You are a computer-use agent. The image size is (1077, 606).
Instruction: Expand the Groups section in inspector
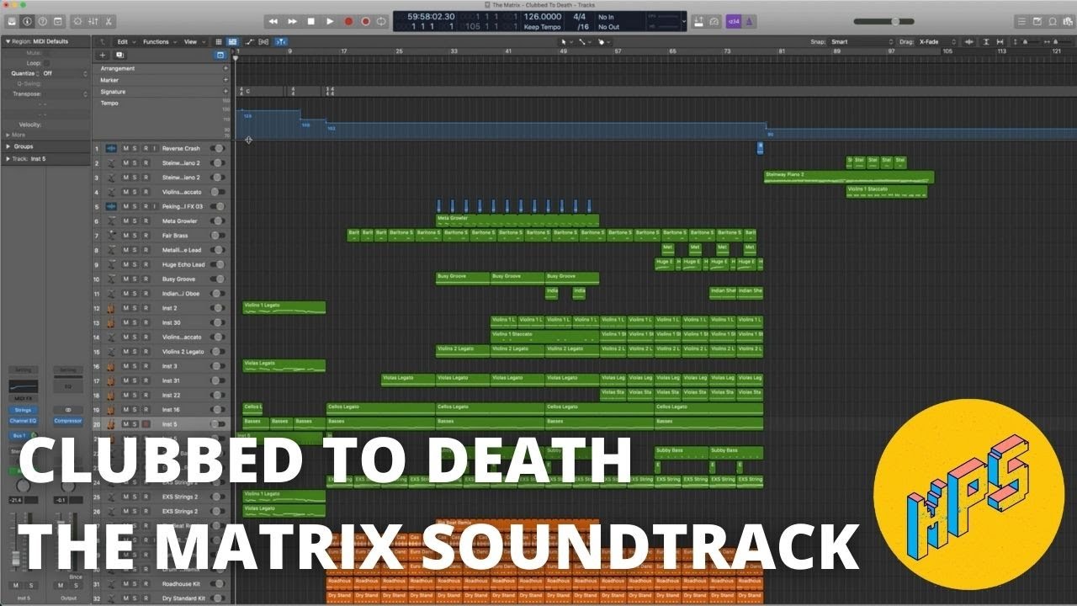[x=8, y=146]
